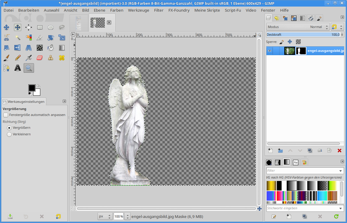Select the Fuzzy Select magic wand tool
This screenshot has height=223, width=347.
[18, 38]
